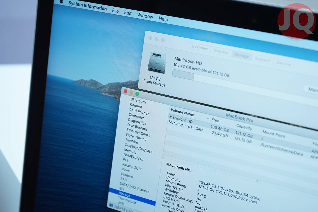
Task: Open the File menu
Action: pos(115,11)
